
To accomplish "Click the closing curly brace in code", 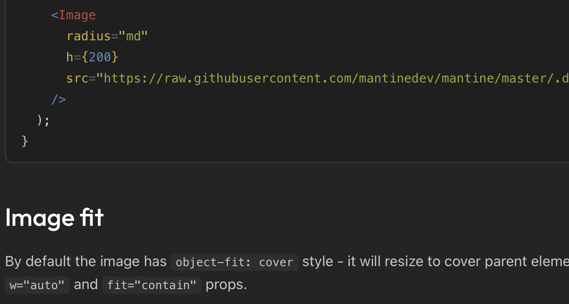I will point(25,141).
